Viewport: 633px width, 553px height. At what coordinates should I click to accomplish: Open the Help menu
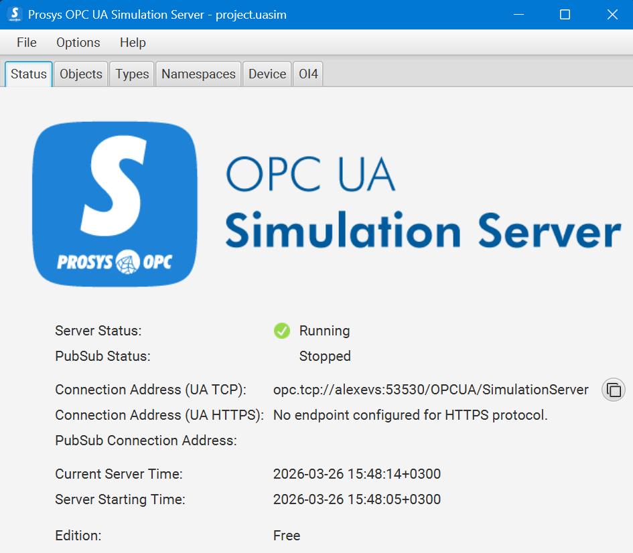133,43
